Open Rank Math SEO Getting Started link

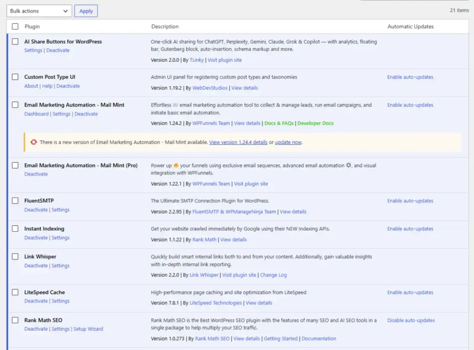[281, 338]
